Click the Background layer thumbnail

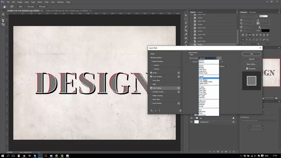[197, 122]
